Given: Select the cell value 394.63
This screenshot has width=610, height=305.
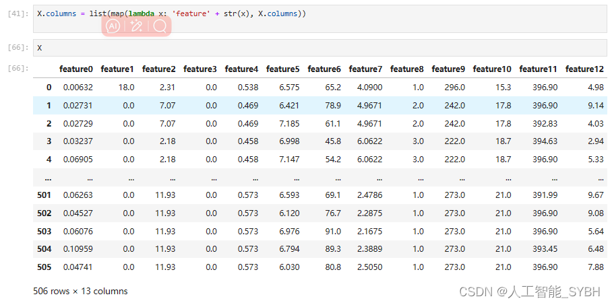Looking at the screenshot, I should pyautogui.click(x=545, y=141).
